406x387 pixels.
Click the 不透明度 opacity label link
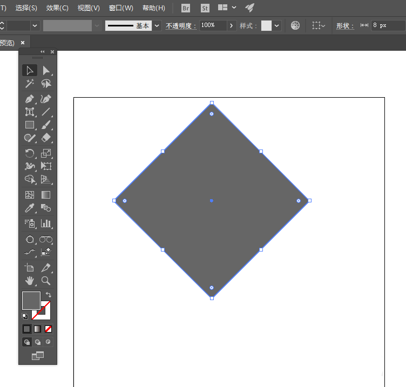pyautogui.click(x=180, y=26)
